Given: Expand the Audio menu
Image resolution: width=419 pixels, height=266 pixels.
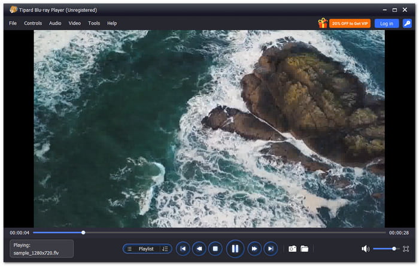Looking at the screenshot, I should tap(55, 23).
